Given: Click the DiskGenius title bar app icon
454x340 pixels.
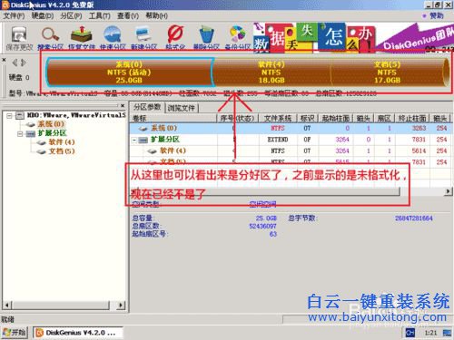Looking at the screenshot, I should pos(5,5).
